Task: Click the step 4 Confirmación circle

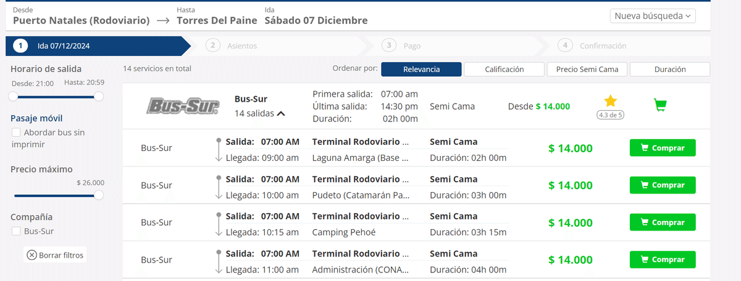Action: [564, 46]
